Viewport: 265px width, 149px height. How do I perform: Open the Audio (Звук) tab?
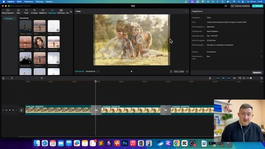(x=18, y=12)
